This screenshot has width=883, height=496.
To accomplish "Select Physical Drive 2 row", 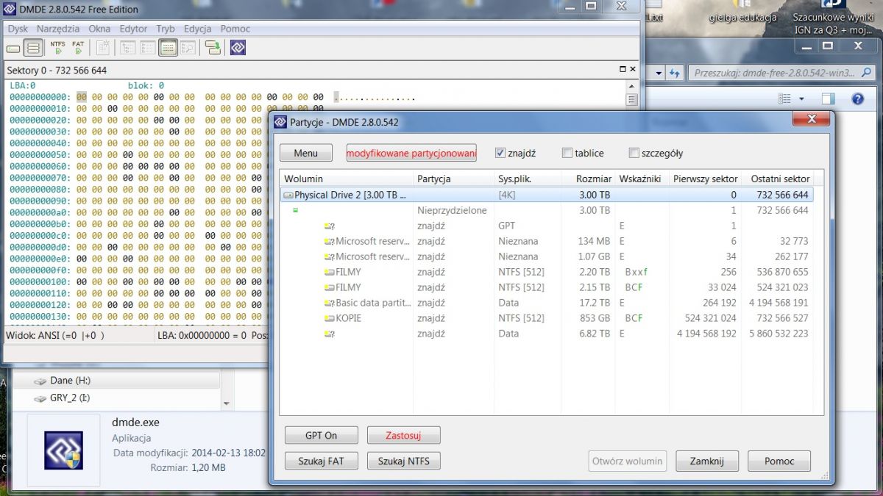I will coord(547,195).
